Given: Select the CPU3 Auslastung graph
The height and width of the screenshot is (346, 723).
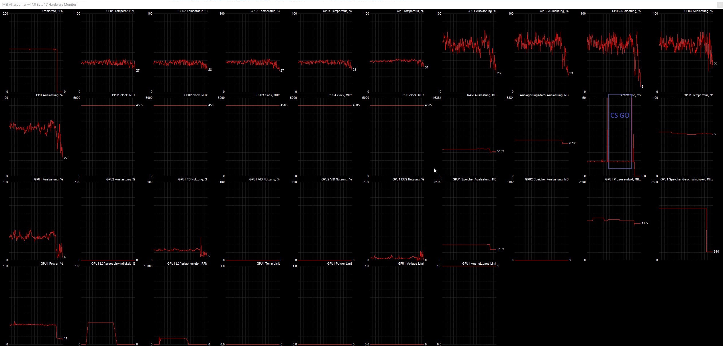Looking at the screenshot, I should 614,52.
